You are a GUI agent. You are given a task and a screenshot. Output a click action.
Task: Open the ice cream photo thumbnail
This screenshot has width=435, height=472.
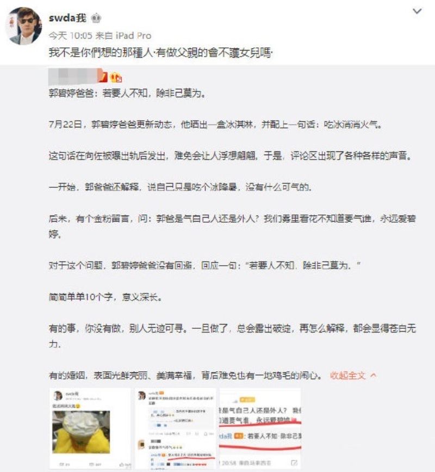point(90,428)
